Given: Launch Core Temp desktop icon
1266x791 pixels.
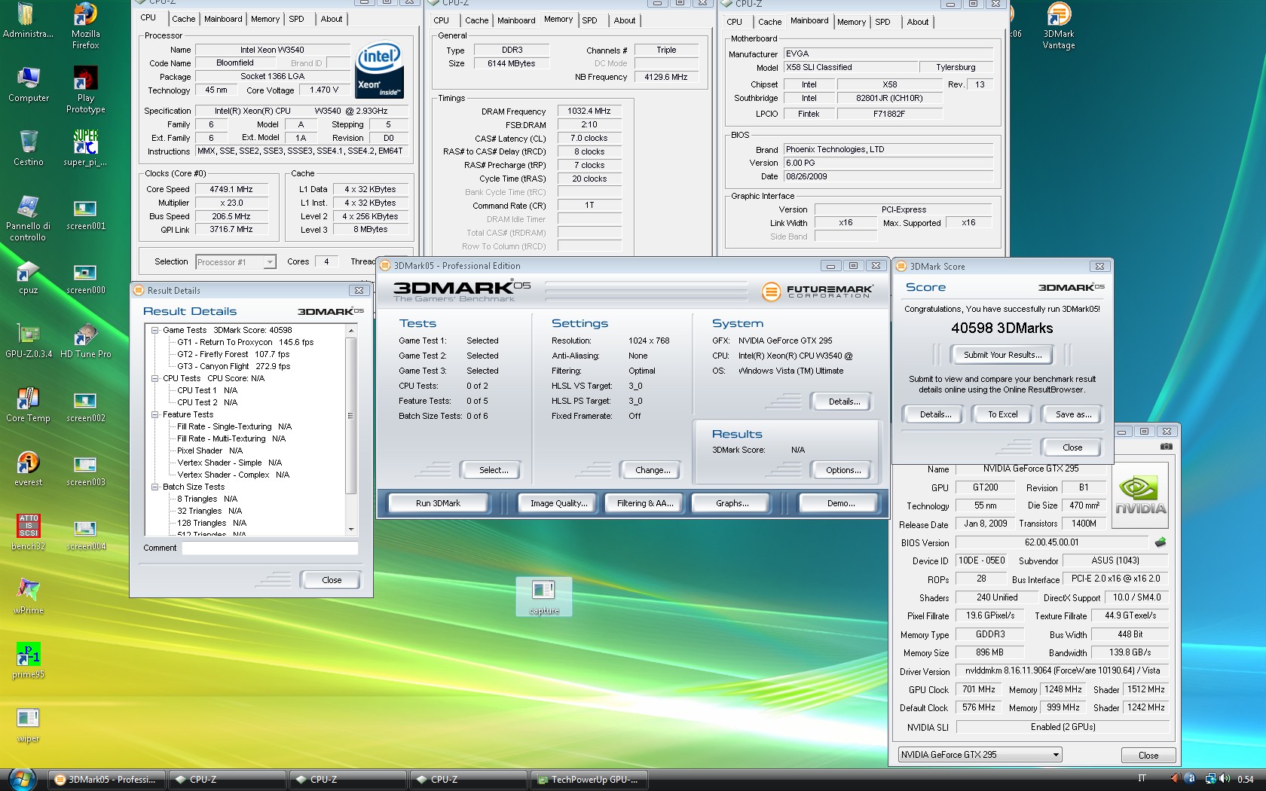Looking at the screenshot, I should (x=29, y=405).
